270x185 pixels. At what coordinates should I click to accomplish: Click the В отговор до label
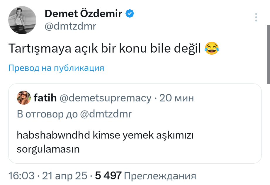coord(47,114)
